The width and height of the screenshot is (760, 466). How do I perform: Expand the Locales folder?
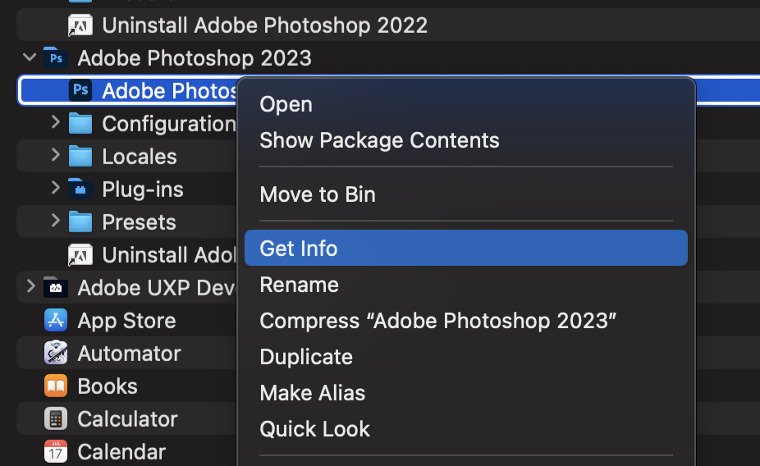tap(55, 155)
